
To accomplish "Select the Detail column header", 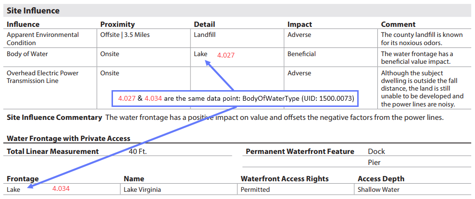I will (204, 24).
